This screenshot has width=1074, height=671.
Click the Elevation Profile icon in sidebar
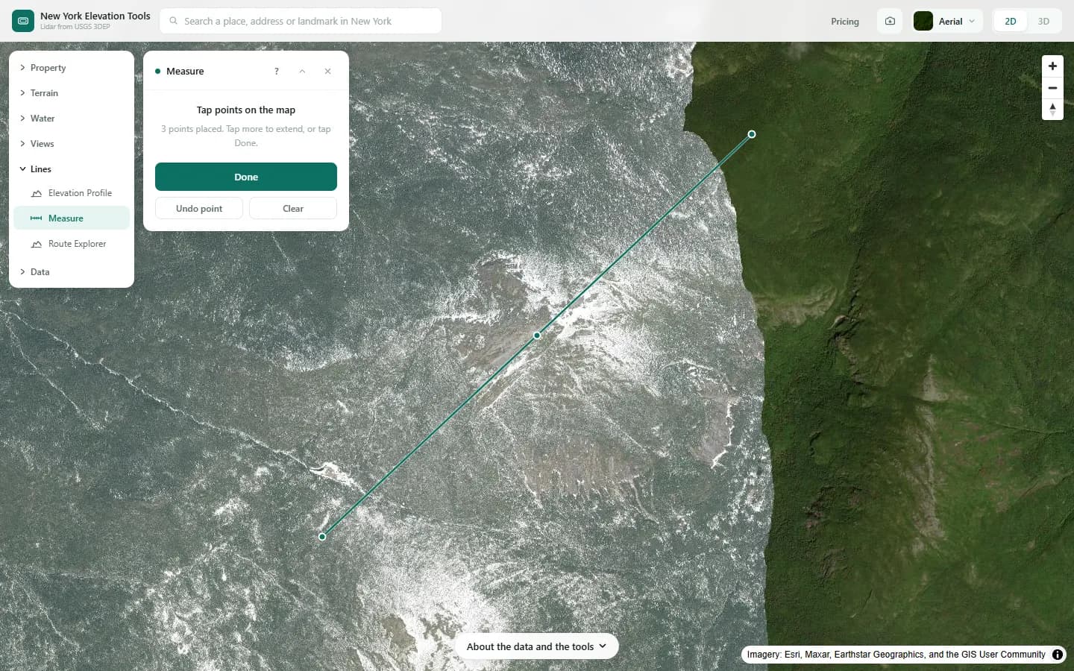click(x=37, y=193)
